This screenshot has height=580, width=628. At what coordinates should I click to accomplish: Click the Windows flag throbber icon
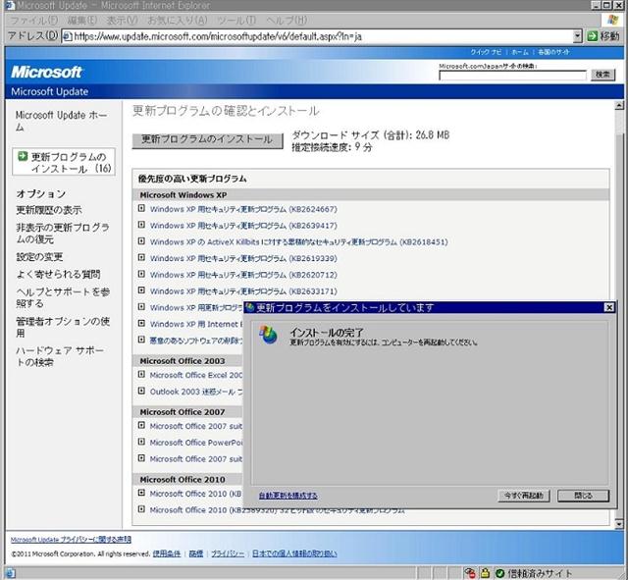[612, 20]
